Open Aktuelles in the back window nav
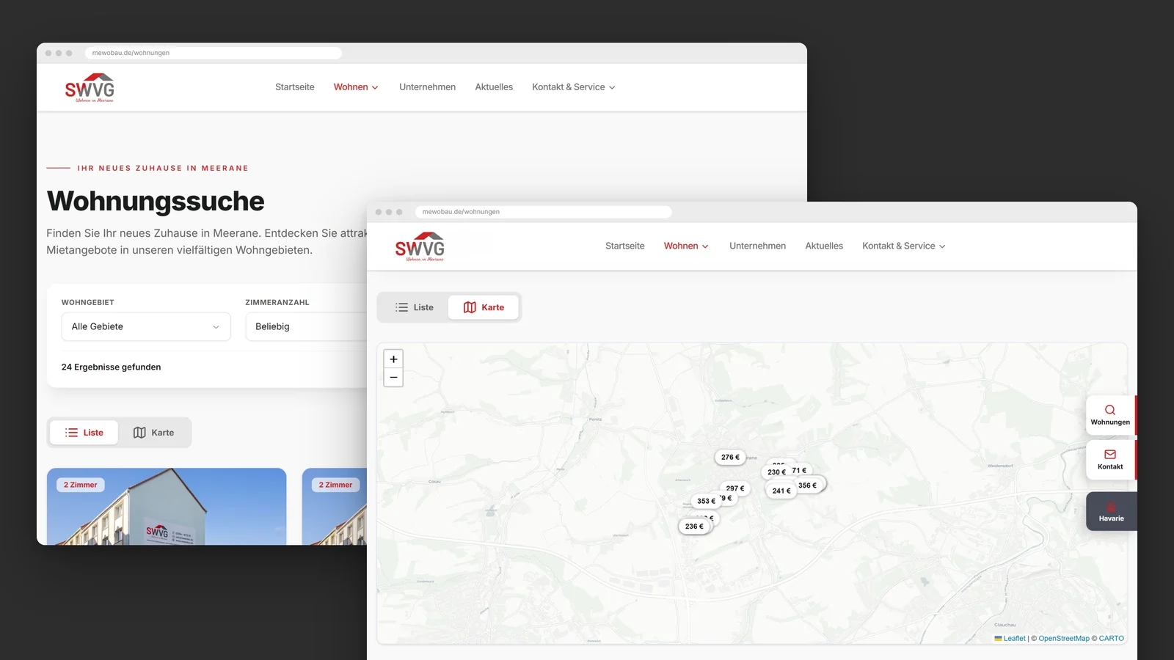 [x=494, y=87]
